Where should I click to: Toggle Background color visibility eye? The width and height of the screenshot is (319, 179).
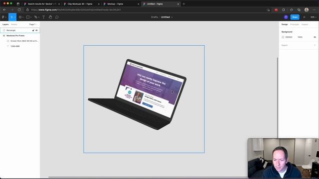click(x=315, y=37)
